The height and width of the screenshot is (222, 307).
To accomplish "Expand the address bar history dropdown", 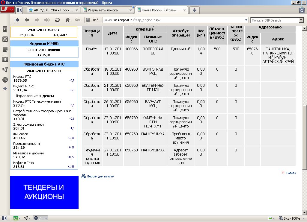I will (x=246, y=20).
